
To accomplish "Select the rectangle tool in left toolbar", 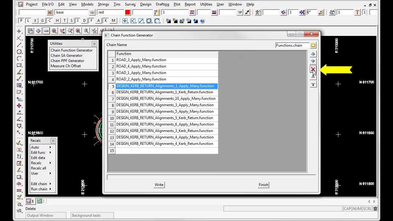I will [x=19, y=65].
